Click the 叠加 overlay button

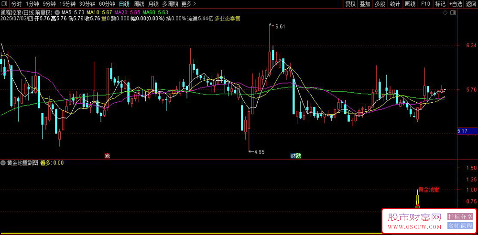point(365,4)
